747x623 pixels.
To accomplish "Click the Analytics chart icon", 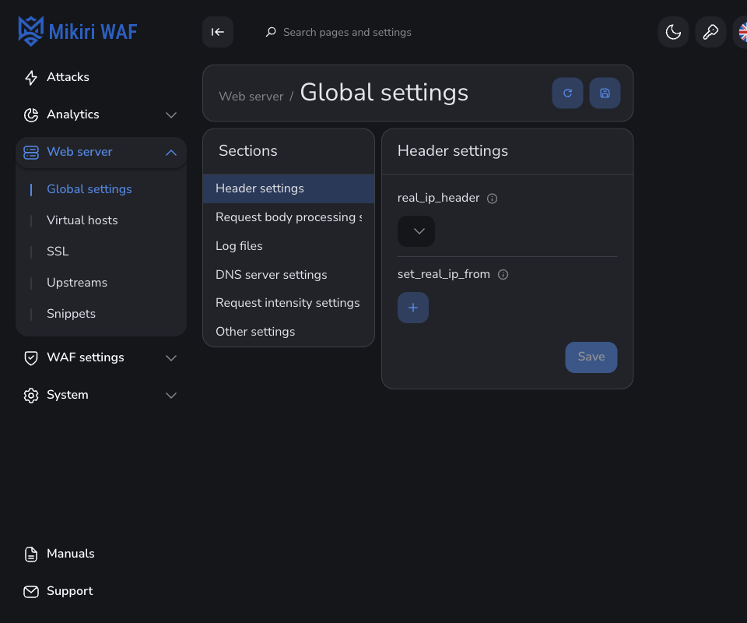I will (x=31, y=115).
